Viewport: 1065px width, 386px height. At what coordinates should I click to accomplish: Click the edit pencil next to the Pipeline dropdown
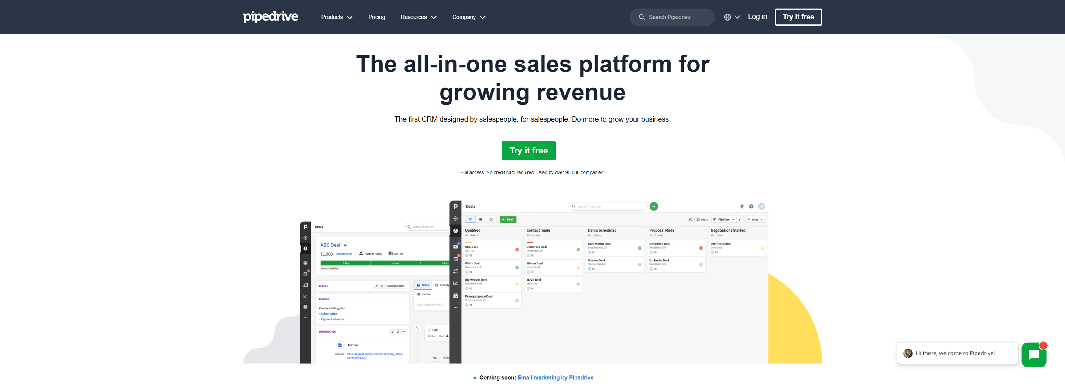click(740, 219)
